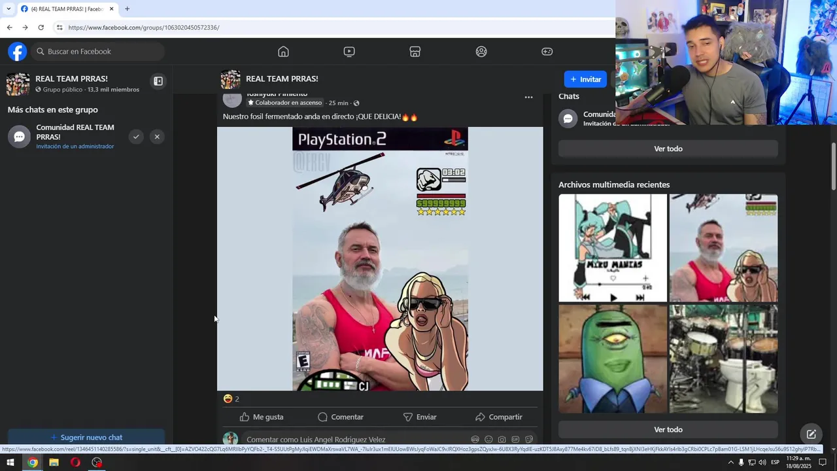Open the Video tab in Facebook navigation
837x471 pixels.
tap(349, 52)
